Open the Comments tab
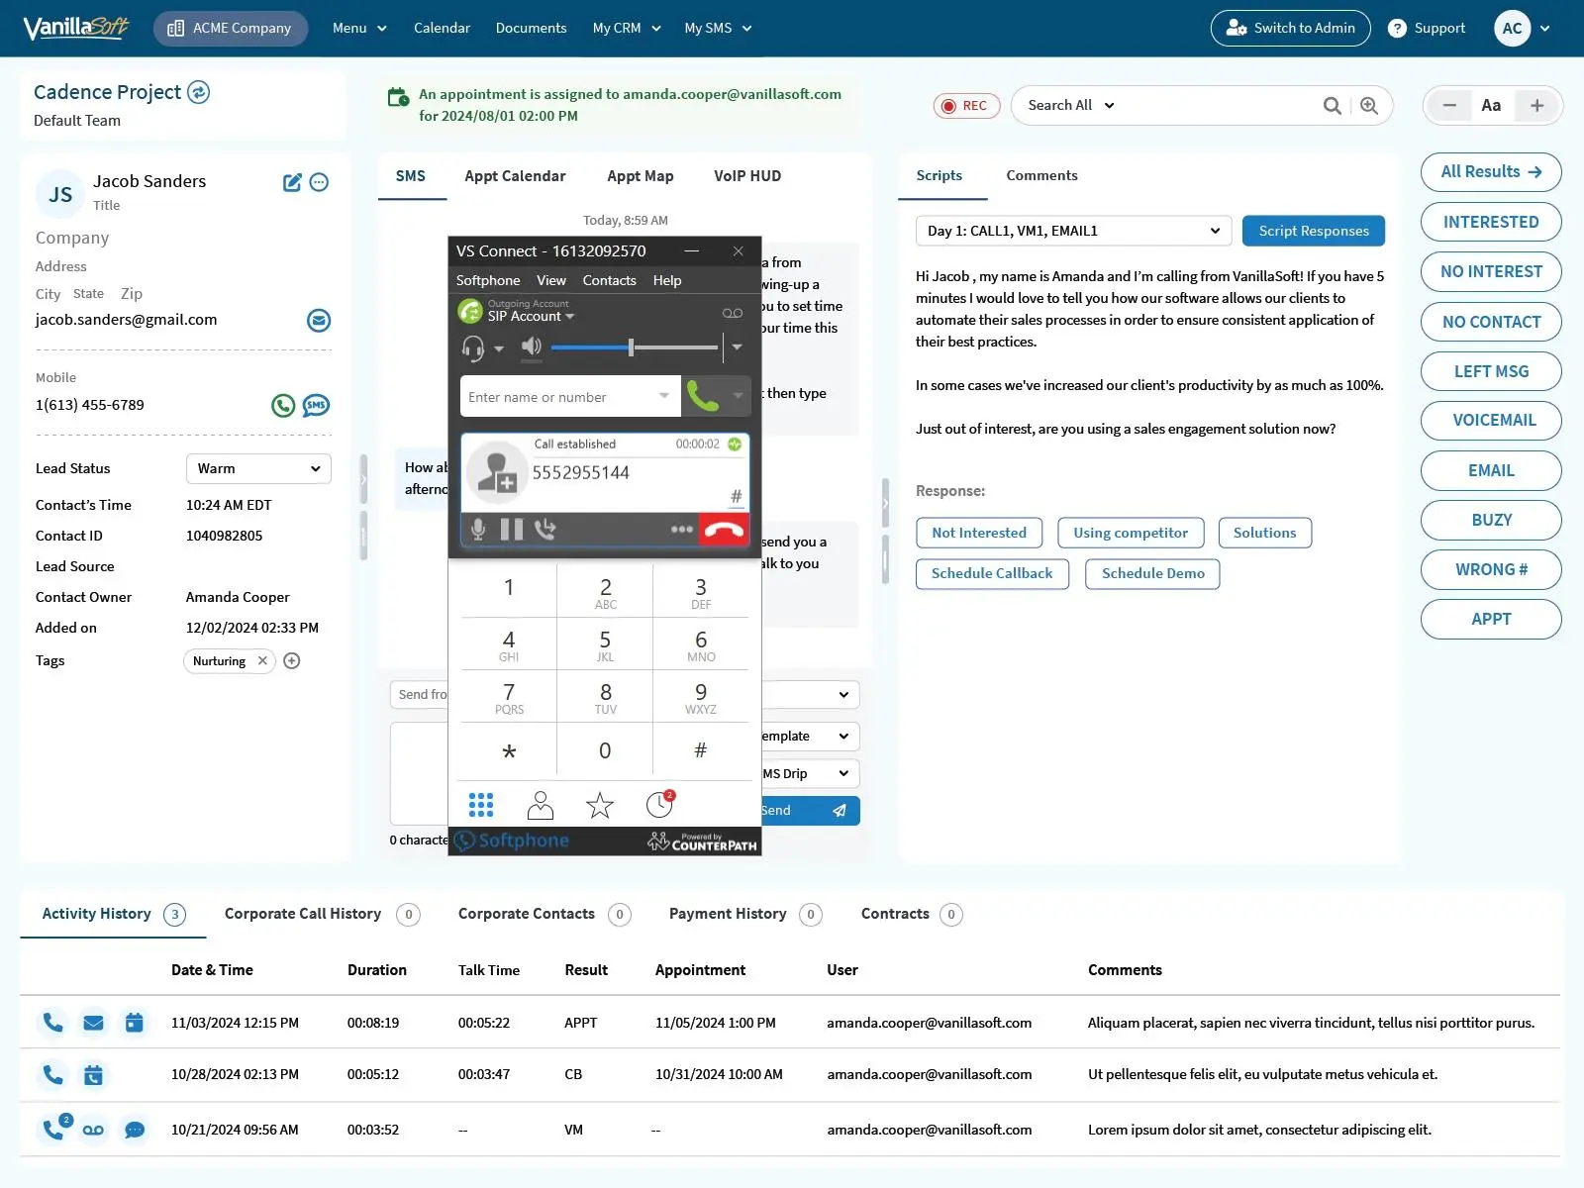Screen dimensions: 1584x1188 1041,176
